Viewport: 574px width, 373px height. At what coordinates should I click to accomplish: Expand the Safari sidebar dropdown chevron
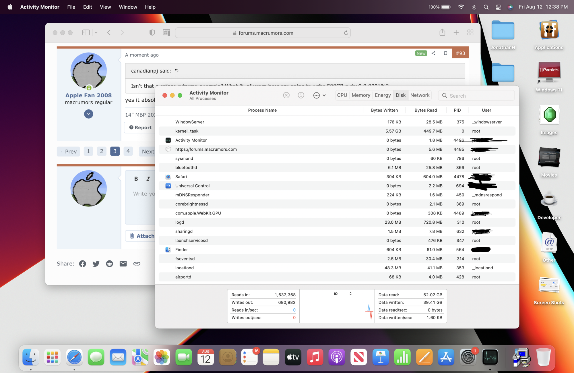point(96,33)
